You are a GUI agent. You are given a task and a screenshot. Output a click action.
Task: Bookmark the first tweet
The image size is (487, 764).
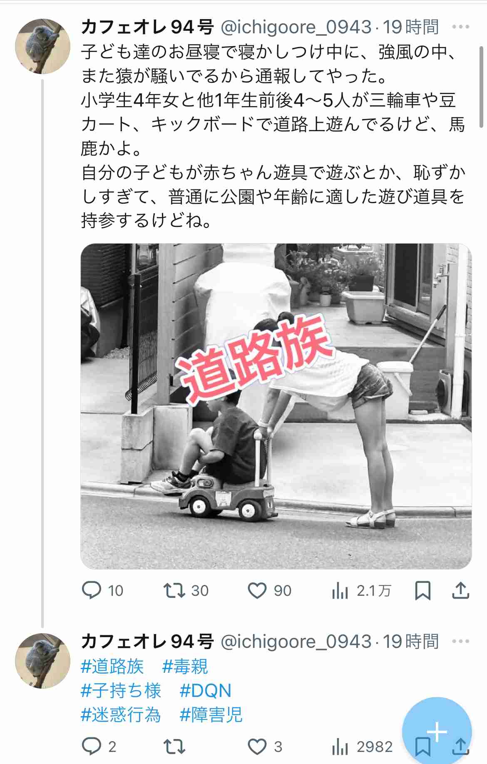[x=423, y=590]
